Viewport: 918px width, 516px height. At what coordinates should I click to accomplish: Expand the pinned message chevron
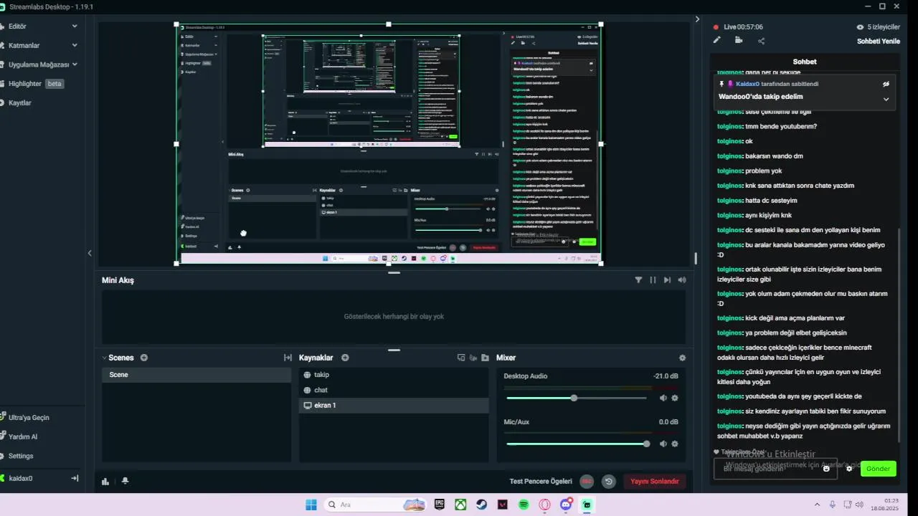(x=886, y=99)
